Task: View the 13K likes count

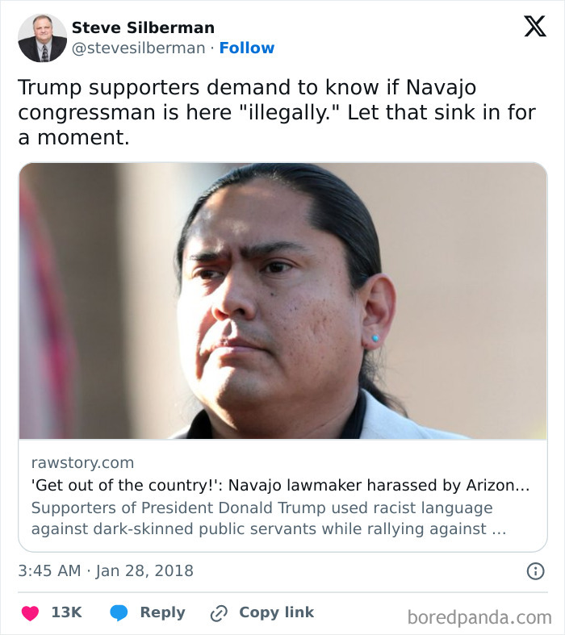Action: 66,612
